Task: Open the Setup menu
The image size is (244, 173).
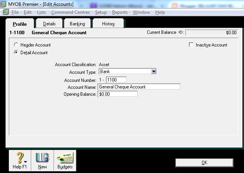Action: [x=101, y=12]
